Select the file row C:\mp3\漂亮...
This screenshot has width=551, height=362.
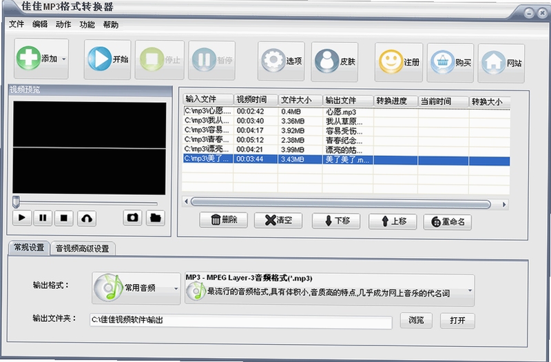pos(346,150)
